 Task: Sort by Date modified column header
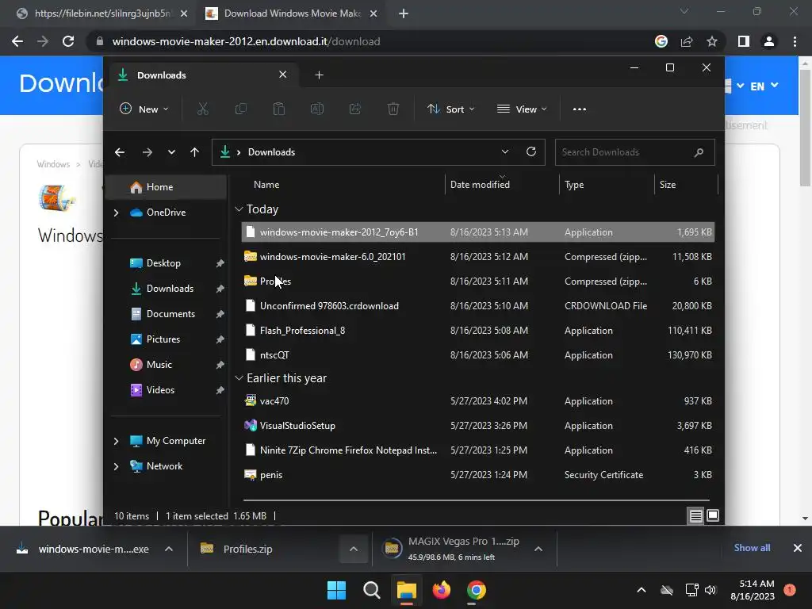point(480,184)
